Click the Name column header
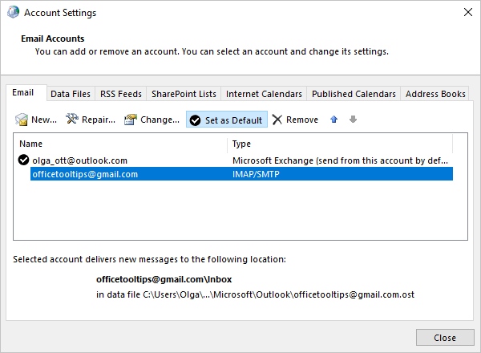Screen dimensions: 481x353 click(x=30, y=144)
